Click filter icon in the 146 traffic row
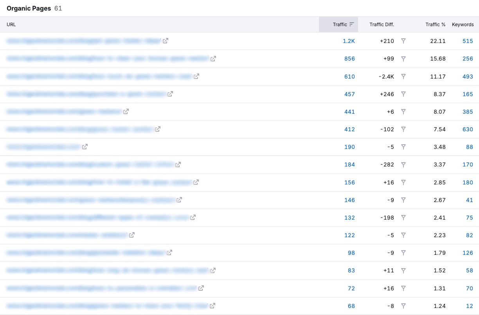Viewport: 479px width, 315px height. point(403,200)
